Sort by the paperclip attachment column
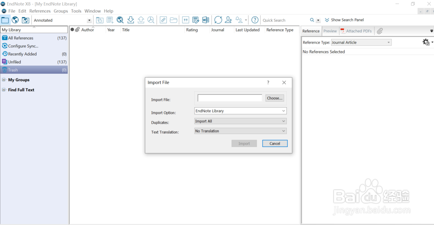Image resolution: width=434 pixels, height=225 pixels. click(77, 30)
